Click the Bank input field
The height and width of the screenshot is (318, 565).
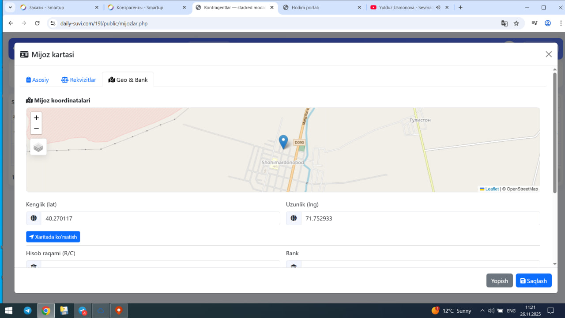pos(420,264)
